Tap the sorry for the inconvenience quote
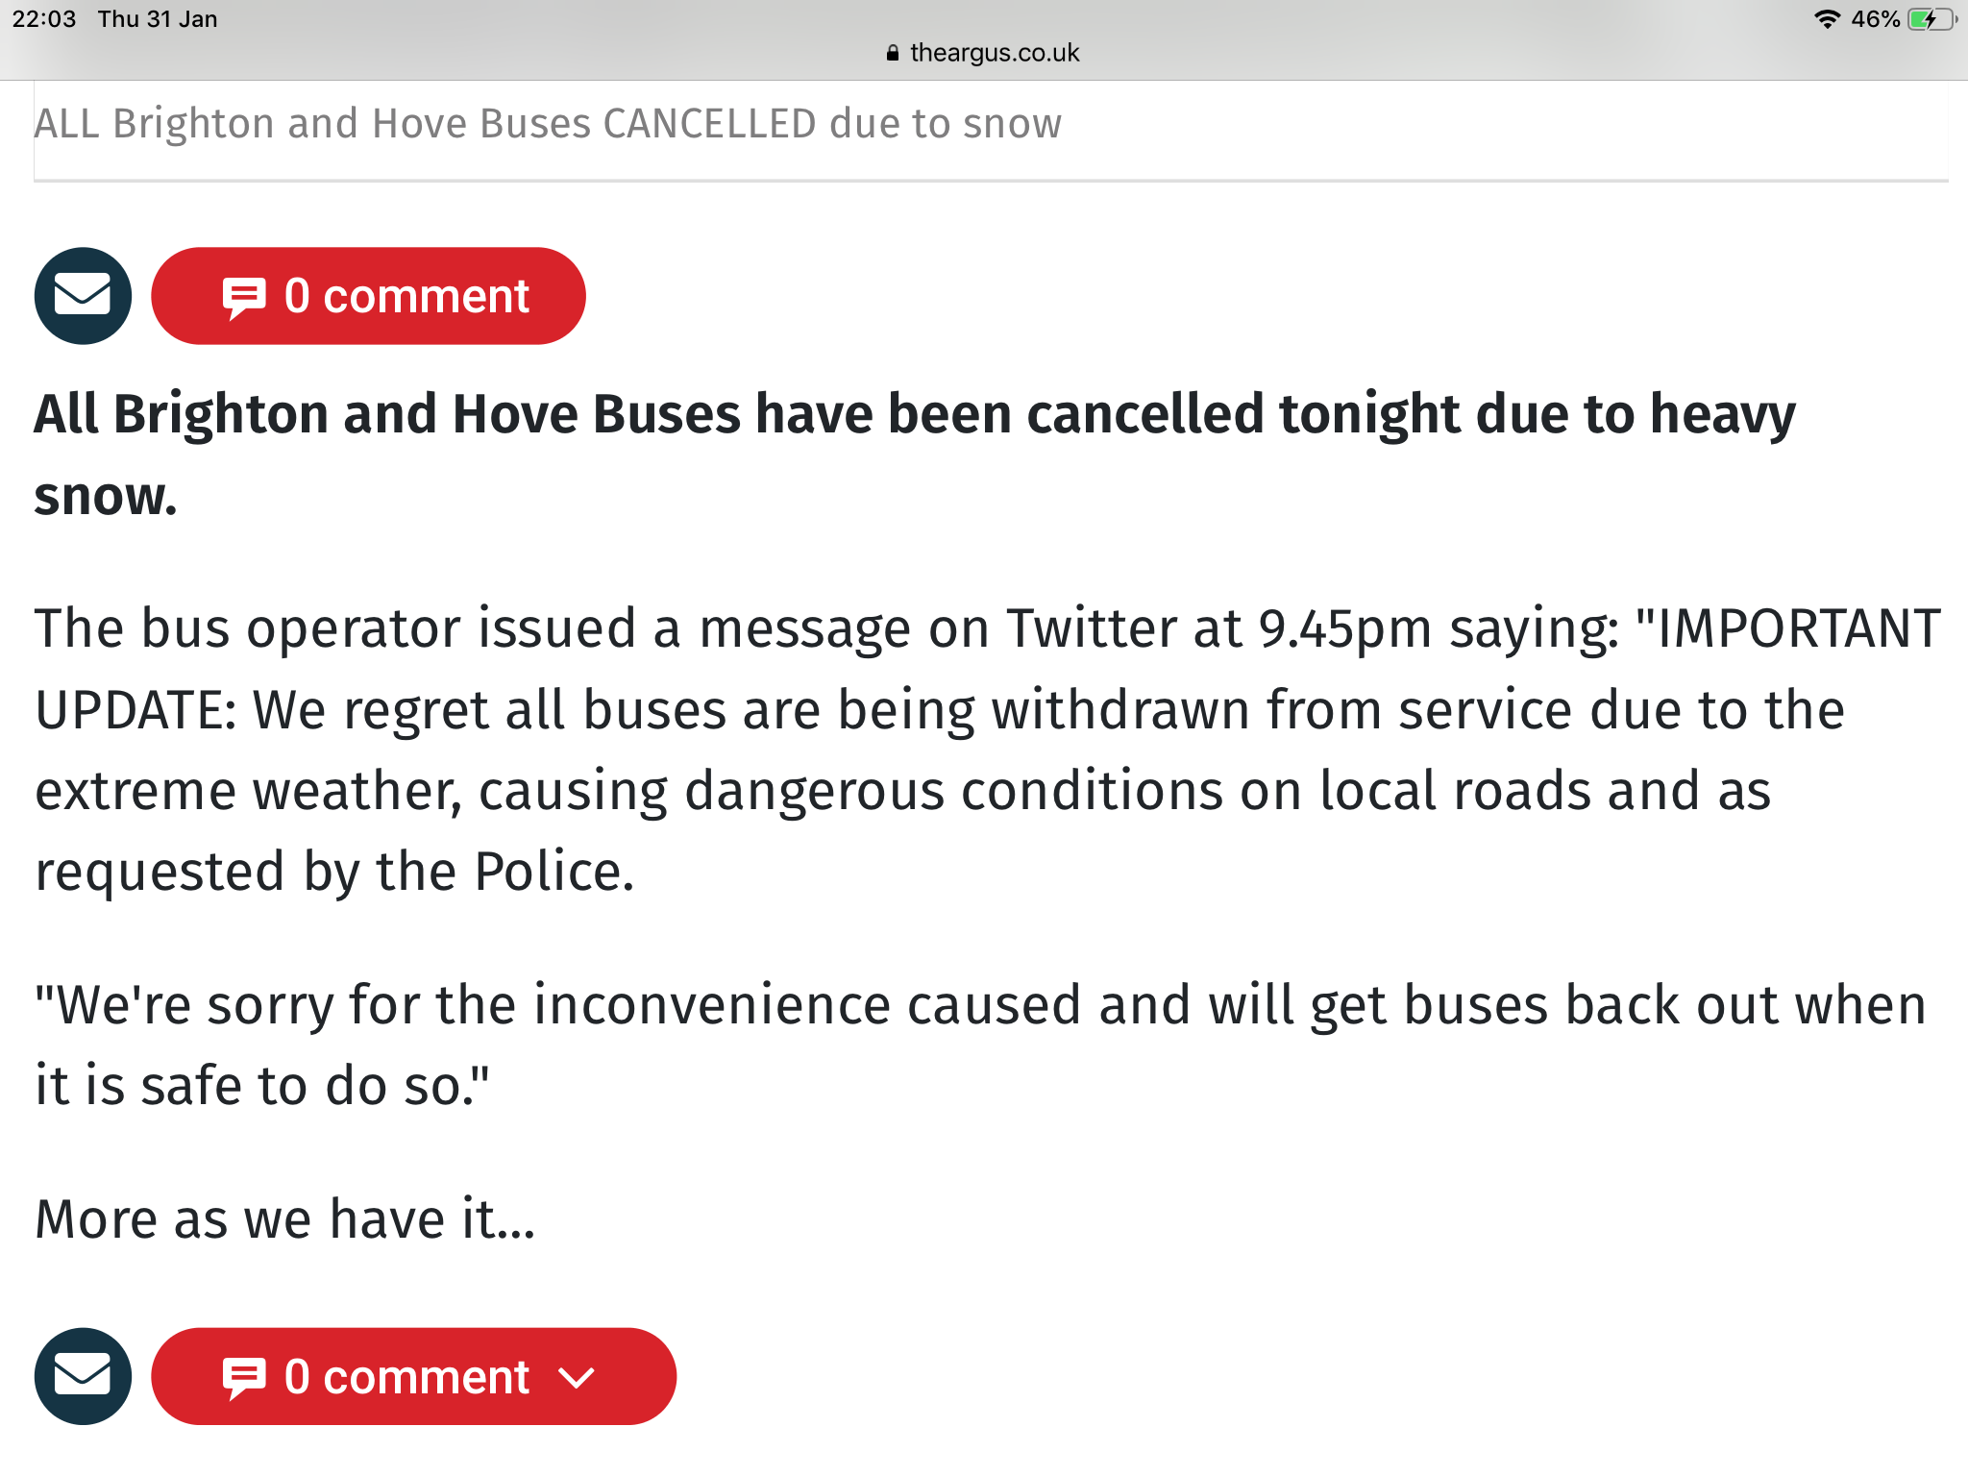The width and height of the screenshot is (1968, 1476). [x=980, y=1045]
